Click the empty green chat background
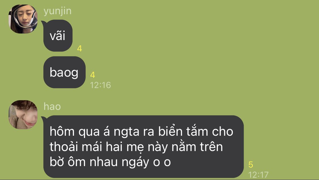The height and width of the screenshot is (180, 319). click(x=203, y=61)
